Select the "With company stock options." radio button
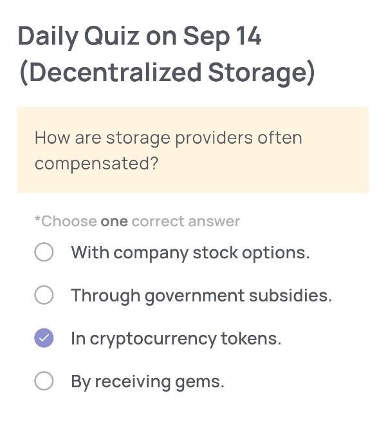This screenshot has height=427, width=386. (x=44, y=252)
